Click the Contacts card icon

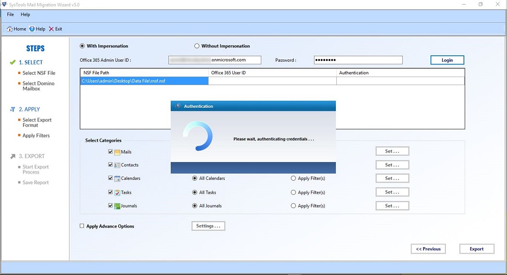(117, 165)
